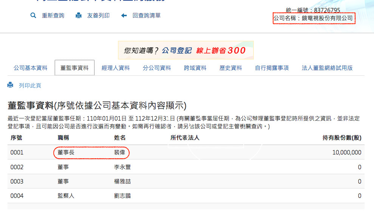The image size is (374, 213).
Task: Click the 公司登記 線上辦省300 banner
Action: coord(185,50)
